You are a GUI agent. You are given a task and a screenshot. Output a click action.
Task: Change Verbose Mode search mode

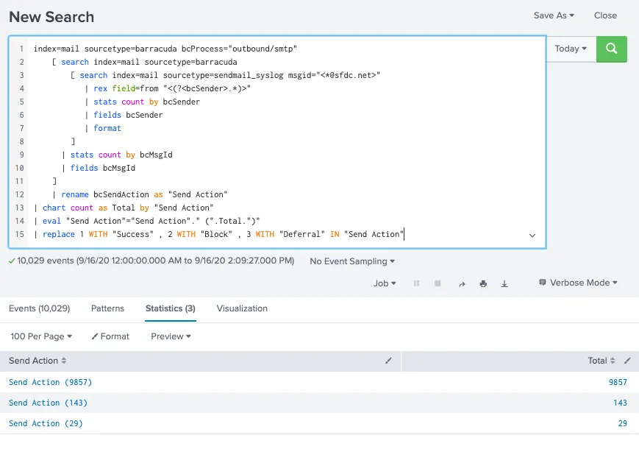578,283
